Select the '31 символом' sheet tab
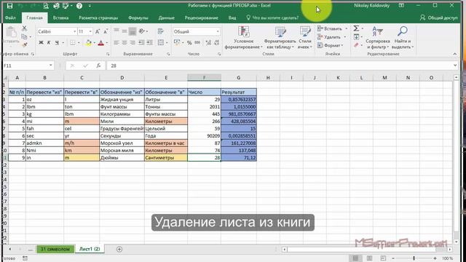 coord(55,249)
